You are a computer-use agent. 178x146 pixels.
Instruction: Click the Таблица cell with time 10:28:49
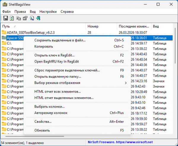160,92
